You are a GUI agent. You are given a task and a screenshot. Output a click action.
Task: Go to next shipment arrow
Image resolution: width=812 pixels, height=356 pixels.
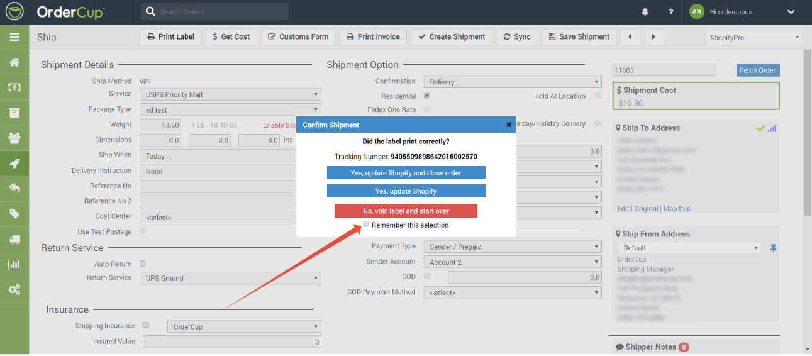point(654,37)
